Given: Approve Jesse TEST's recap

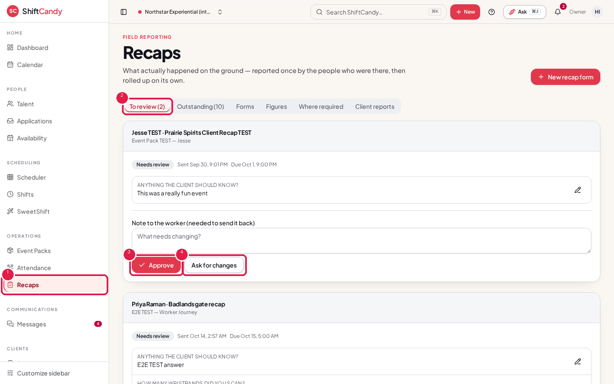Looking at the screenshot, I should tap(156, 265).
